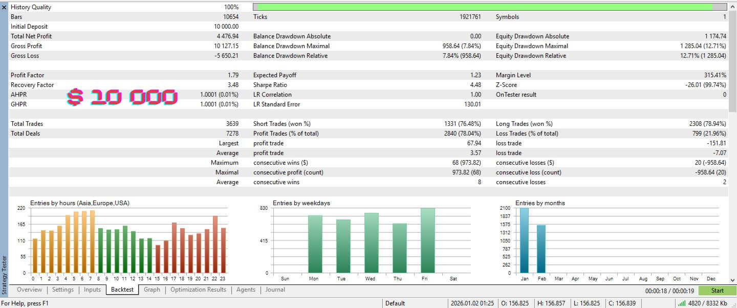The image size is (737, 308).
Task: Click the Balance Drawdown Maximal value
Action: (462, 46)
